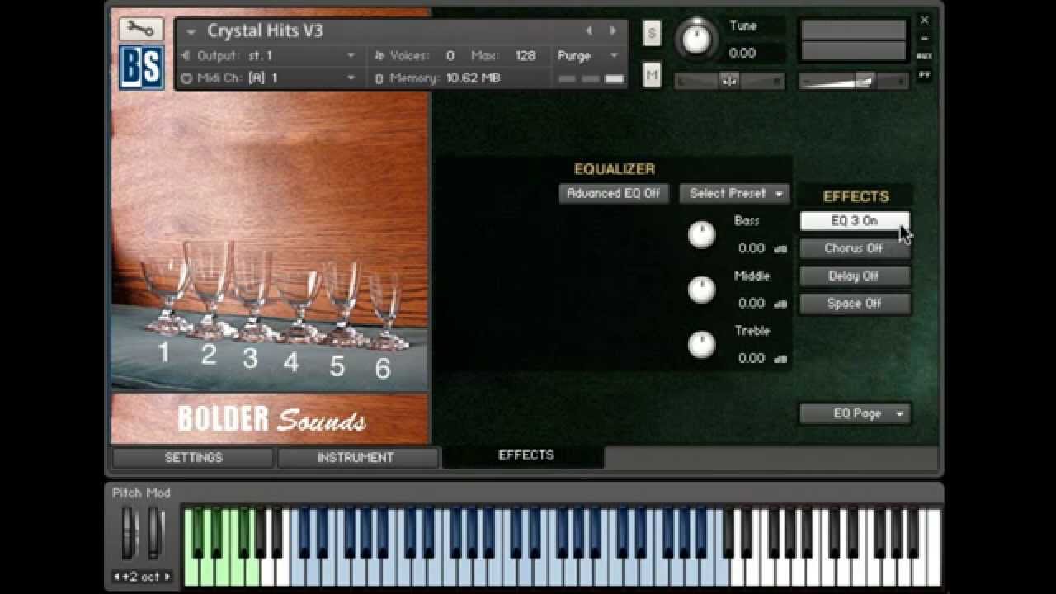This screenshot has height=594, width=1056.
Task: Open the Select Preset dropdown
Action: (x=734, y=193)
